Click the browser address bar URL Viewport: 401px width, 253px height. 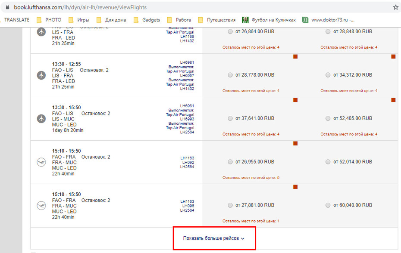(x=80, y=7)
